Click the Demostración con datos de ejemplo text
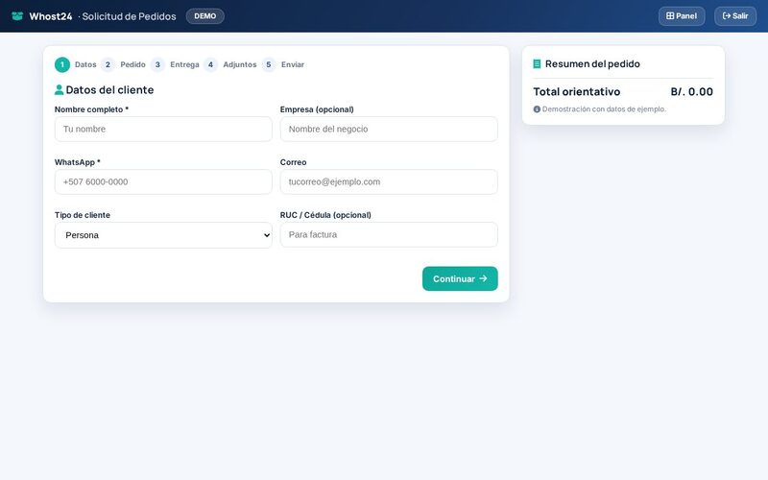This screenshot has width=768, height=480. click(604, 109)
